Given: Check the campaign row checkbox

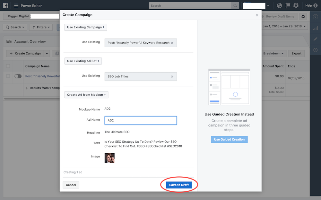Looking at the screenshot, I should tap(8, 76).
